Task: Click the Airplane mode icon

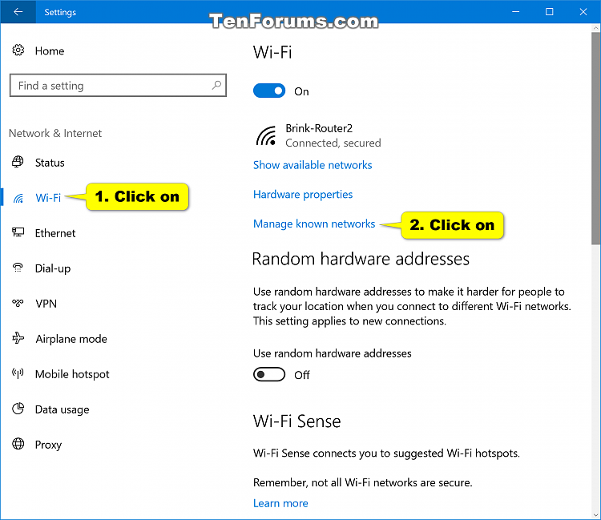Action: click(x=18, y=339)
